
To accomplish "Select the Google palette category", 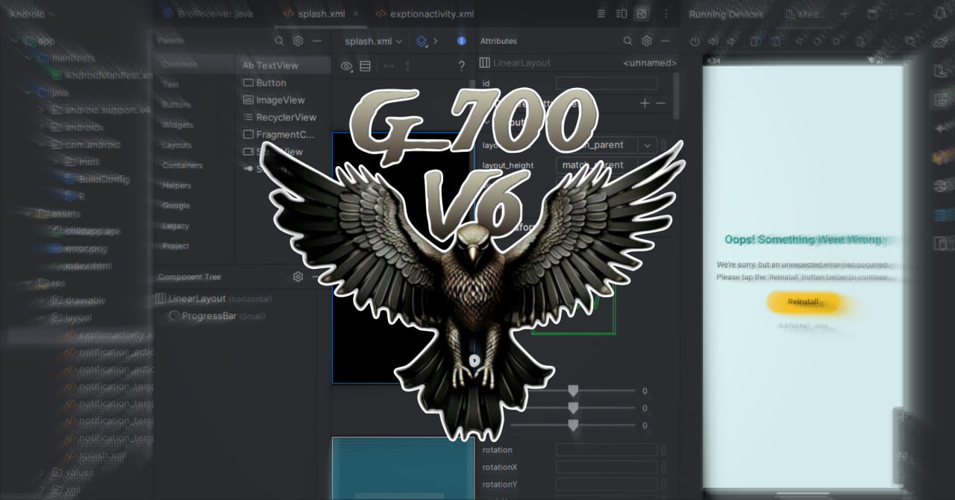I will tap(176, 206).
